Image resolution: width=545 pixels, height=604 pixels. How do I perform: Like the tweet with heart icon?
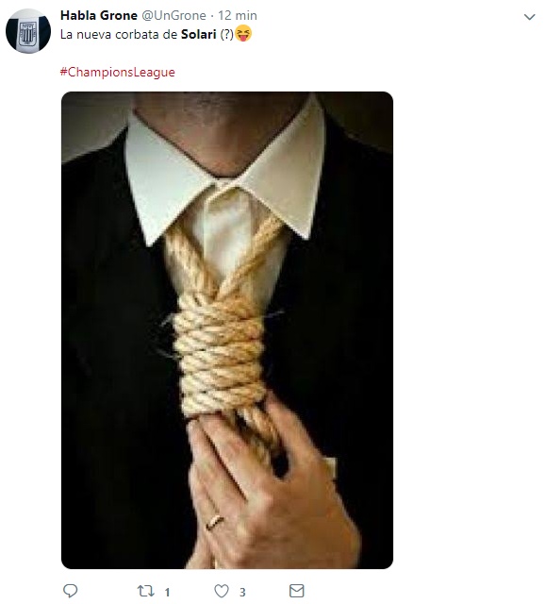click(222, 591)
